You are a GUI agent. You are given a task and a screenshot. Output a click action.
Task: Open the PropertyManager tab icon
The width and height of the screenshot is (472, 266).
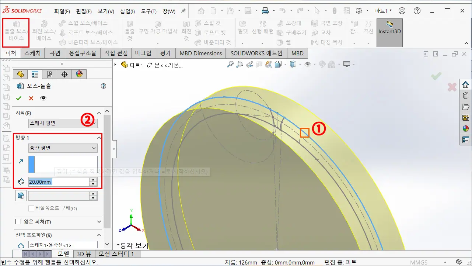pyautogui.click(x=35, y=74)
